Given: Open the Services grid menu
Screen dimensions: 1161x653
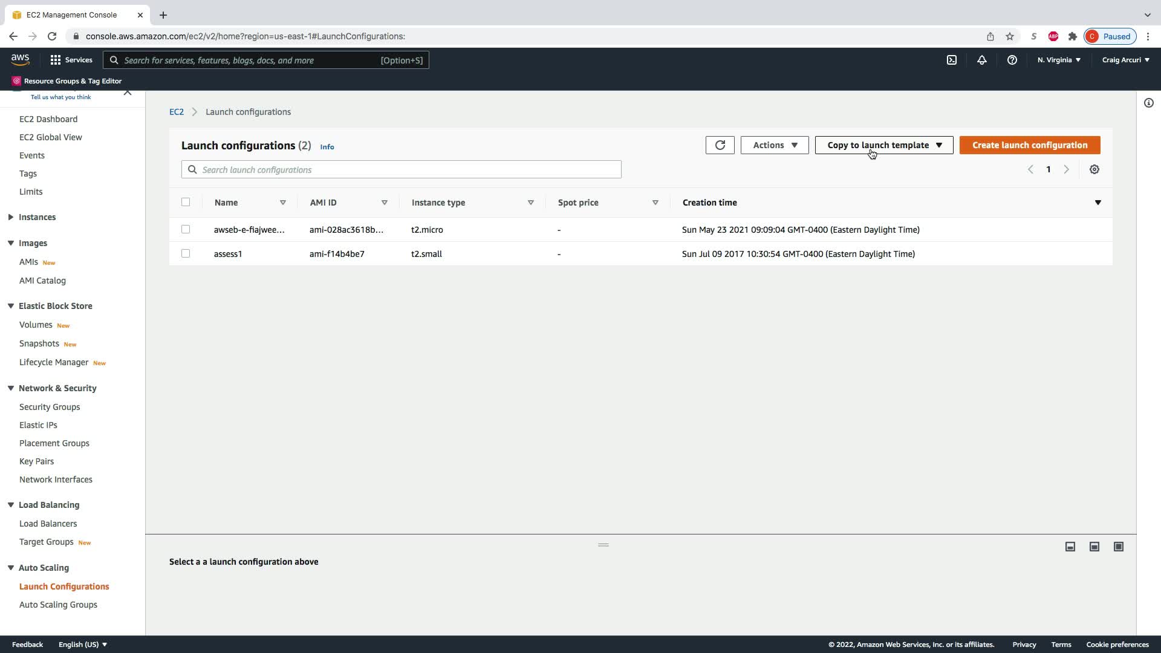Looking at the screenshot, I should coord(71,60).
